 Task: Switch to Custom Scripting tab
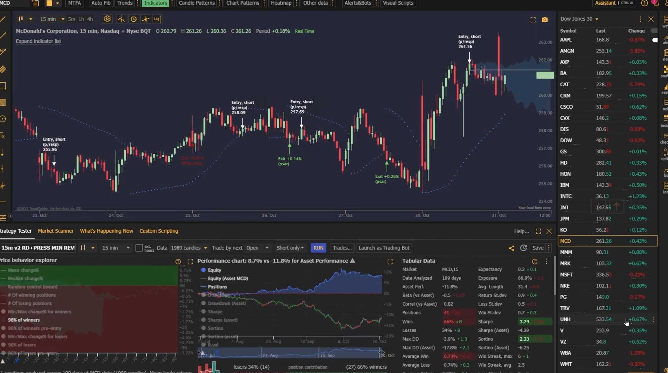click(159, 231)
